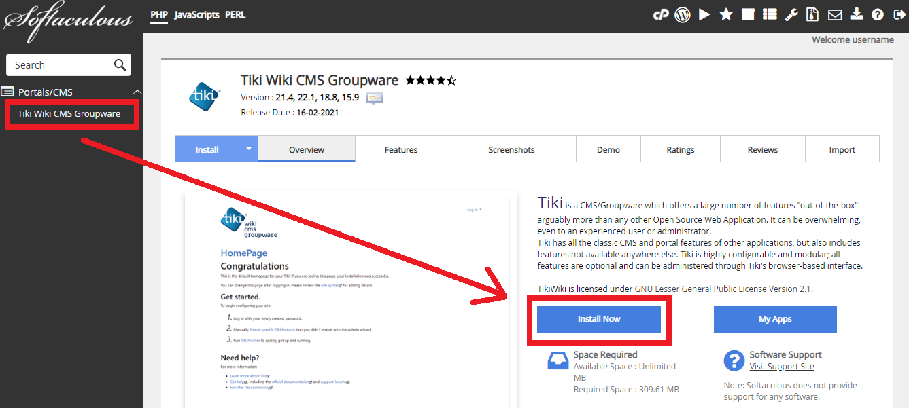
Task: Click the My Apps button
Action: (x=775, y=319)
